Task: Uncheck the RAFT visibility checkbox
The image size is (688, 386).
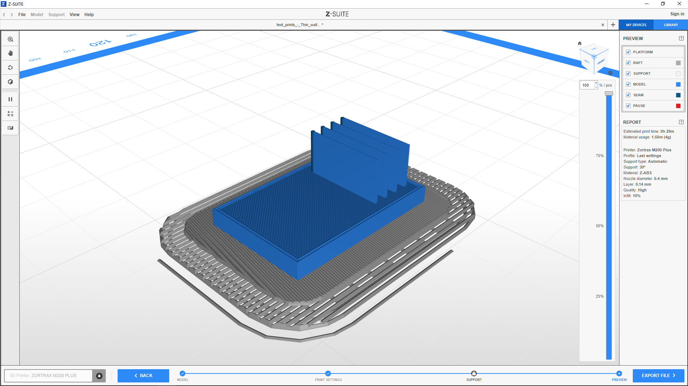Action: [628, 63]
